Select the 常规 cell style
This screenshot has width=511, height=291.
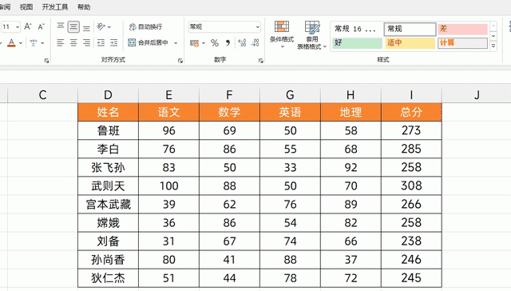(x=410, y=29)
